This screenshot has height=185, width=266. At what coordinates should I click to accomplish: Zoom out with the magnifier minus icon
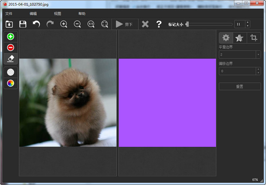coord(77,24)
